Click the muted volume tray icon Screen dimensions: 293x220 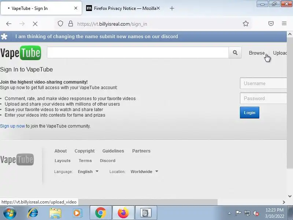click(x=256, y=213)
